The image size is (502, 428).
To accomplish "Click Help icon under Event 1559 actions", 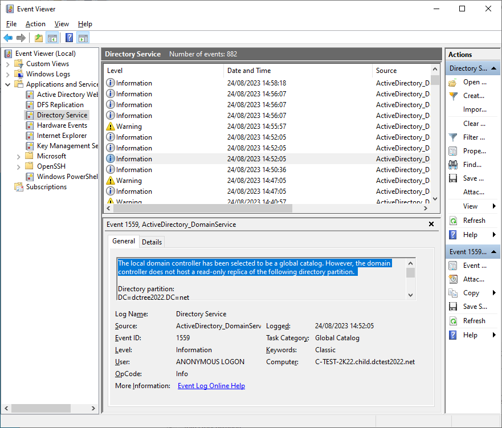I will [452, 335].
